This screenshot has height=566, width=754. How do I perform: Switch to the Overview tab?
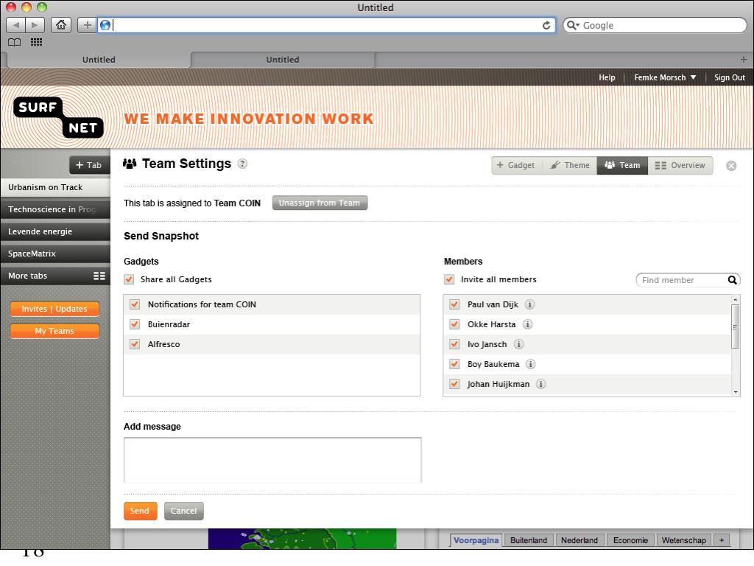(680, 165)
